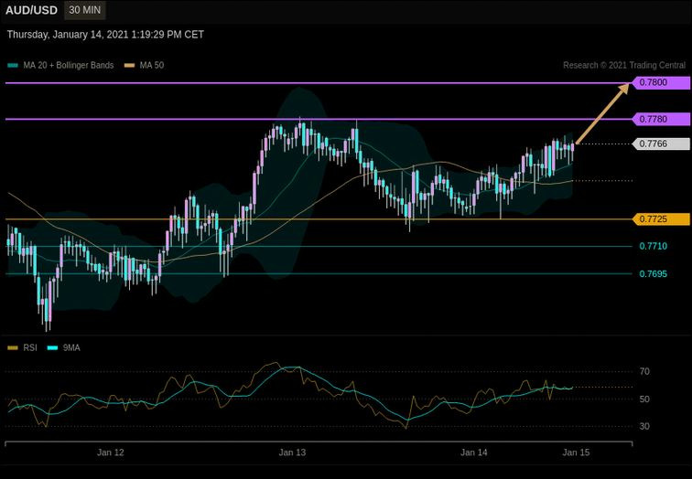Click the RSI legend color swatch
This screenshot has height=479, width=692.
(13, 348)
